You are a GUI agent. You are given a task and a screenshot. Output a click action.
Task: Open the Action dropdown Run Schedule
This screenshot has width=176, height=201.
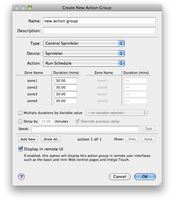tap(84, 63)
